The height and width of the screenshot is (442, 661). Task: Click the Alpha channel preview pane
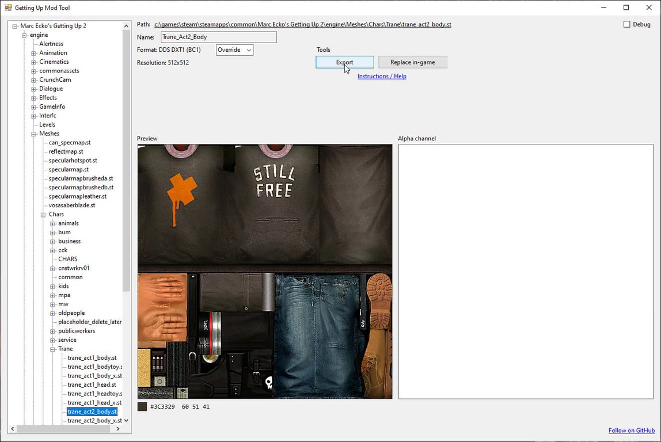point(526,271)
